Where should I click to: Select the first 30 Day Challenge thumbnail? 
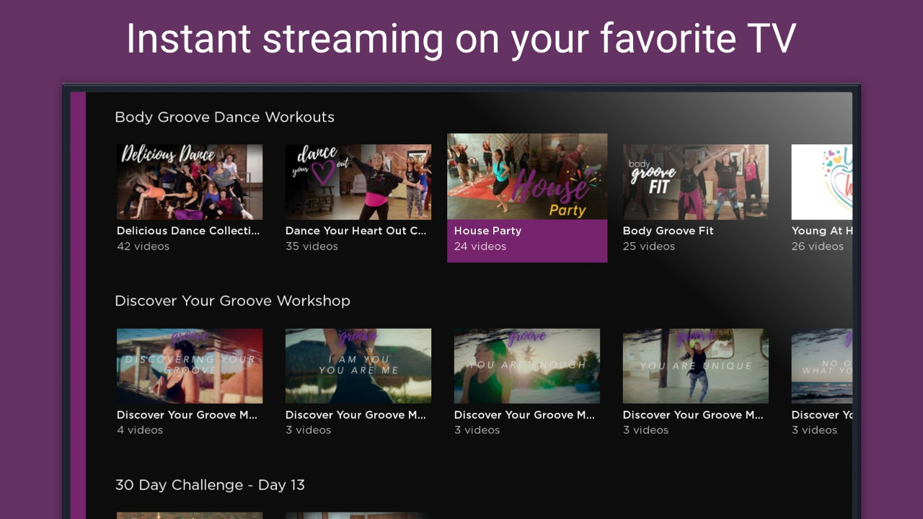pyautogui.click(x=190, y=515)
